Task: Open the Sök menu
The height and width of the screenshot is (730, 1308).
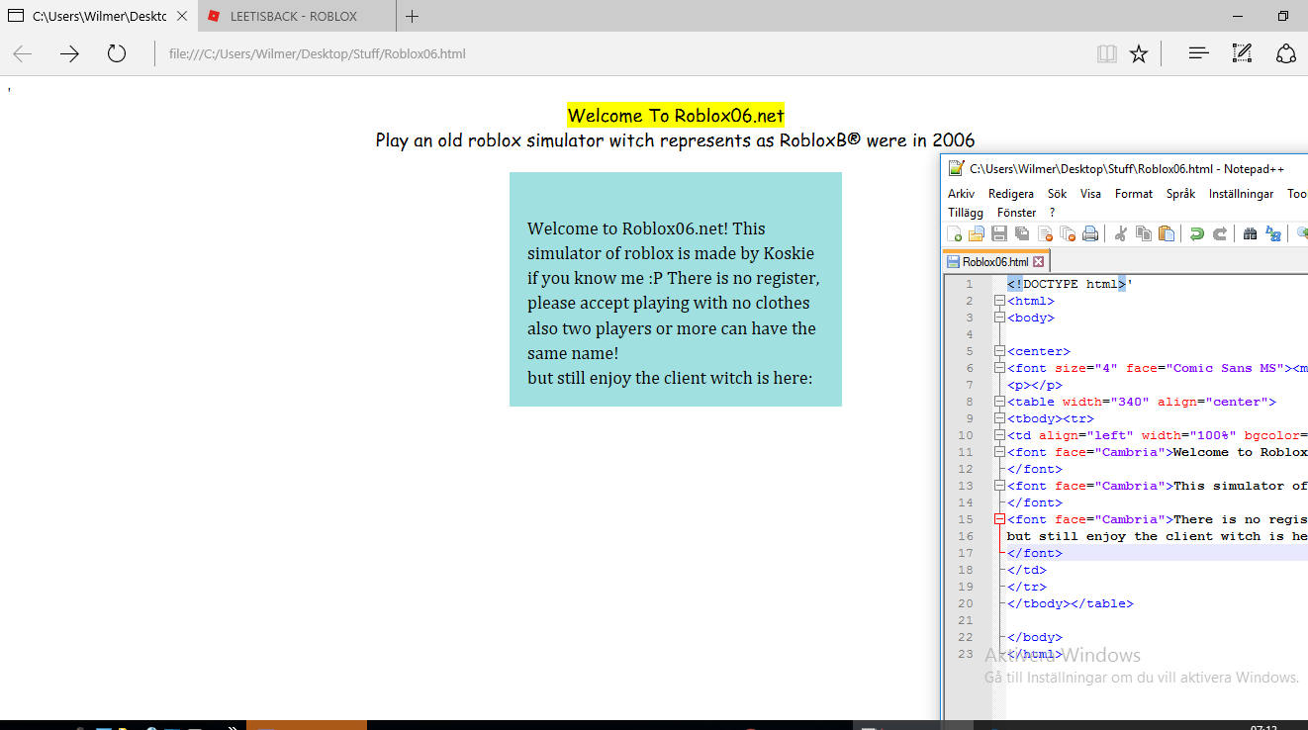Action: tap(1058, 194)
